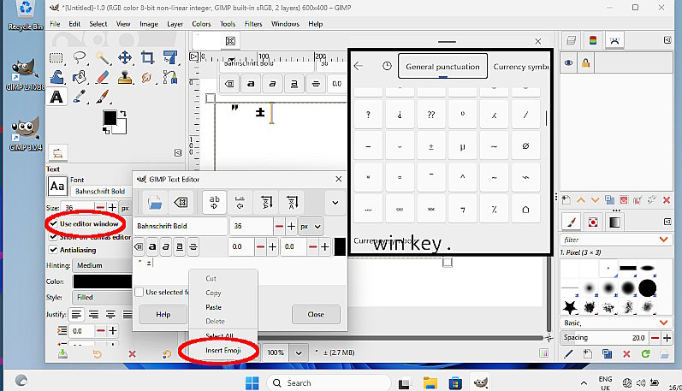Set left-to-right text direction in Text Editor
Image resolution: width=682 pixels, height=391 pixels.
(215, 203)
